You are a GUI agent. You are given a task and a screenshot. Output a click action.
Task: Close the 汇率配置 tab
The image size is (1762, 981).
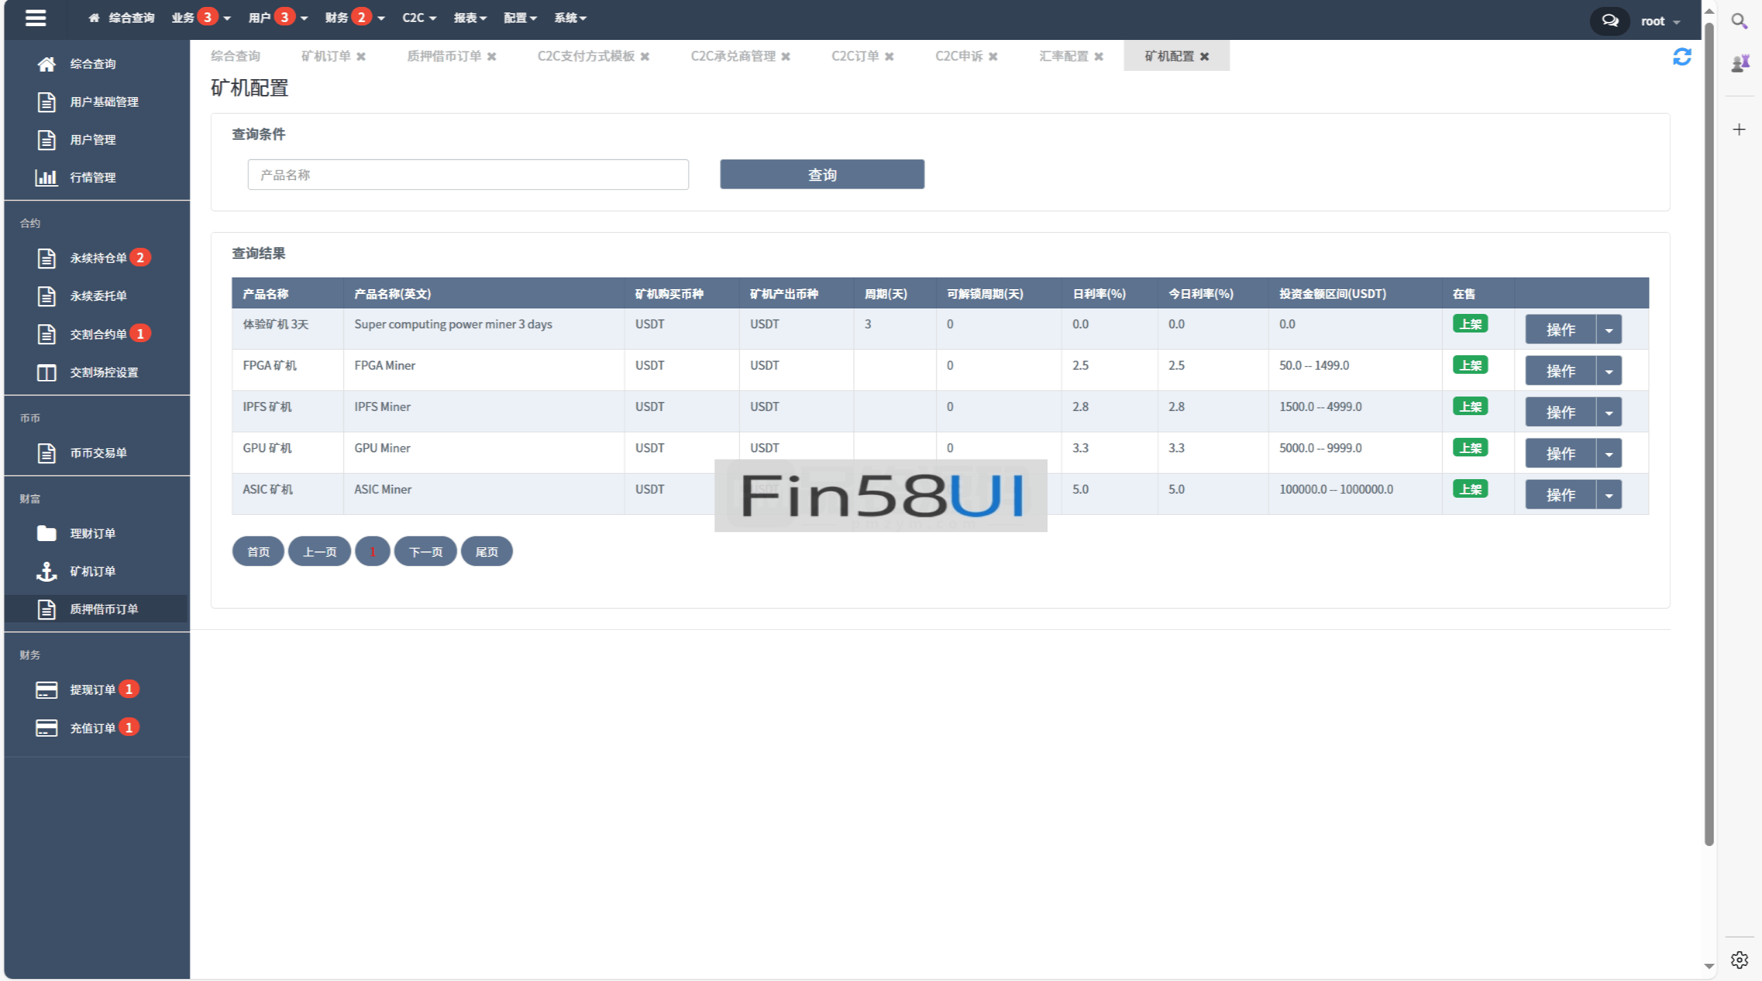[1098, 57]
